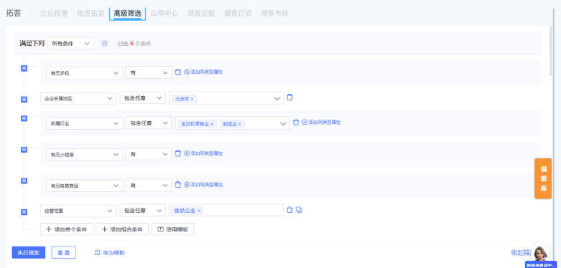
Task: Open the 企业所属地区 field dropdown
Action: [x=78, y=98]
